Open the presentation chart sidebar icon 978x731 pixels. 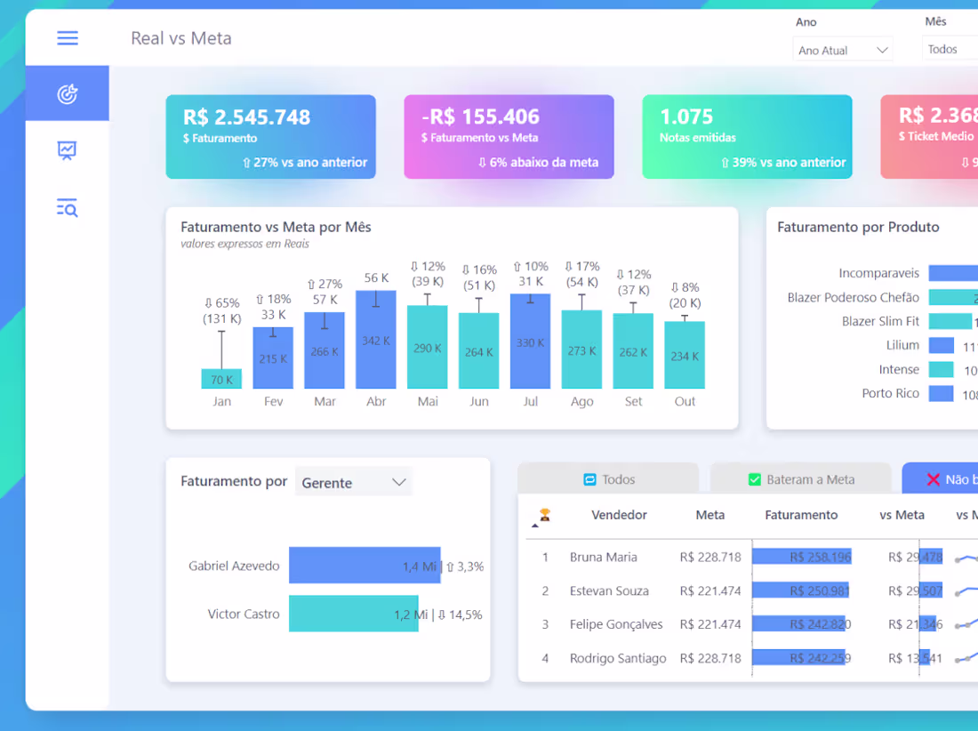click(x=68, y=150)
